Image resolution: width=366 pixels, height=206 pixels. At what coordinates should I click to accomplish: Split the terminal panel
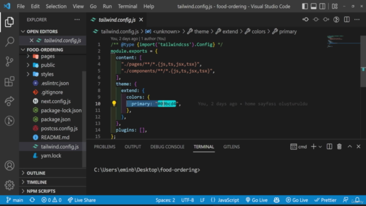[329, 146]
